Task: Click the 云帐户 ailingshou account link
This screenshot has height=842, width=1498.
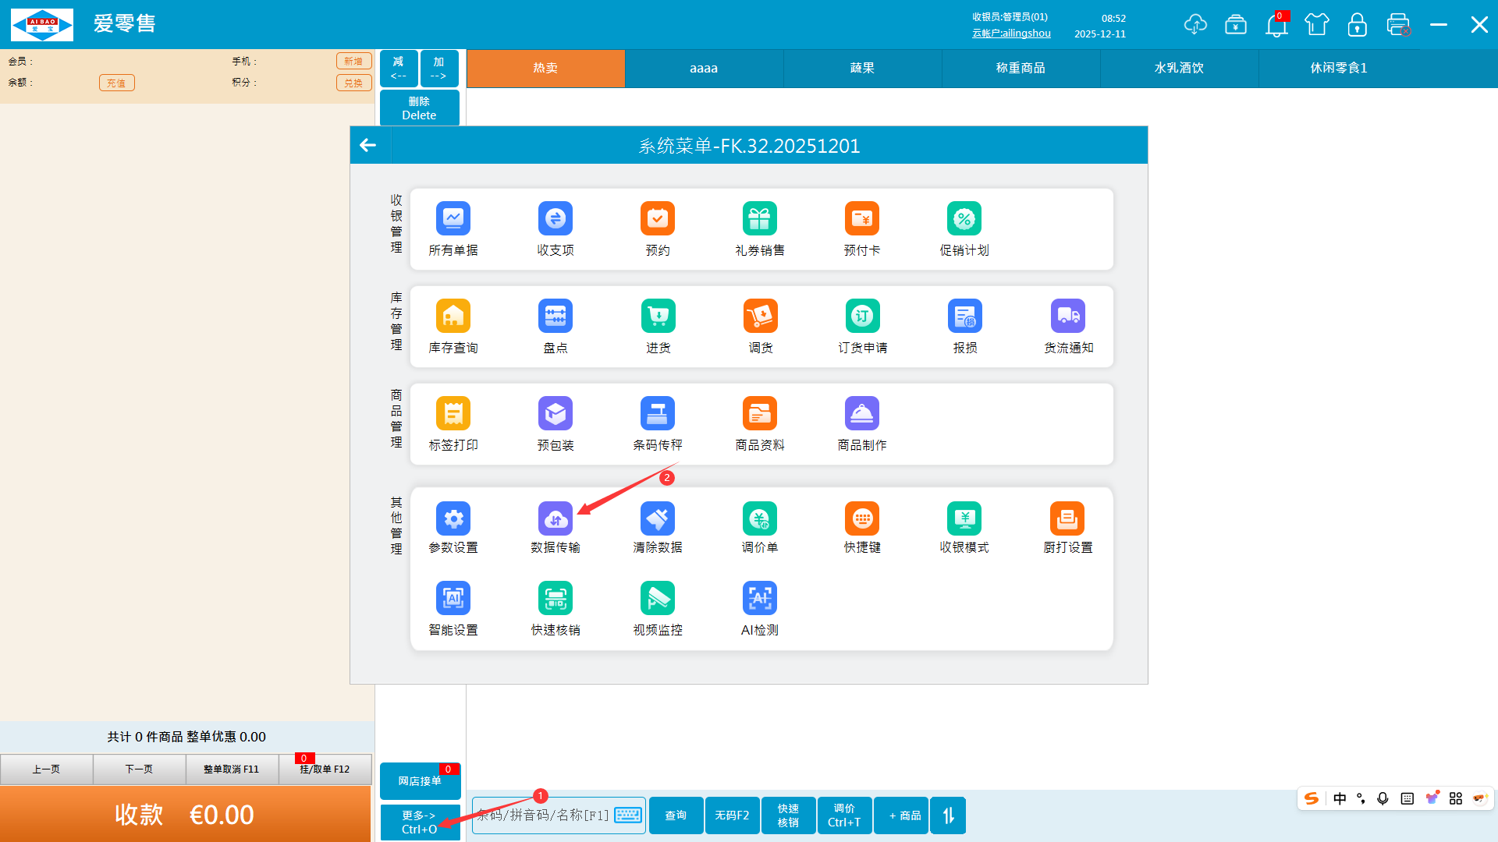Action: [1011, 34]
